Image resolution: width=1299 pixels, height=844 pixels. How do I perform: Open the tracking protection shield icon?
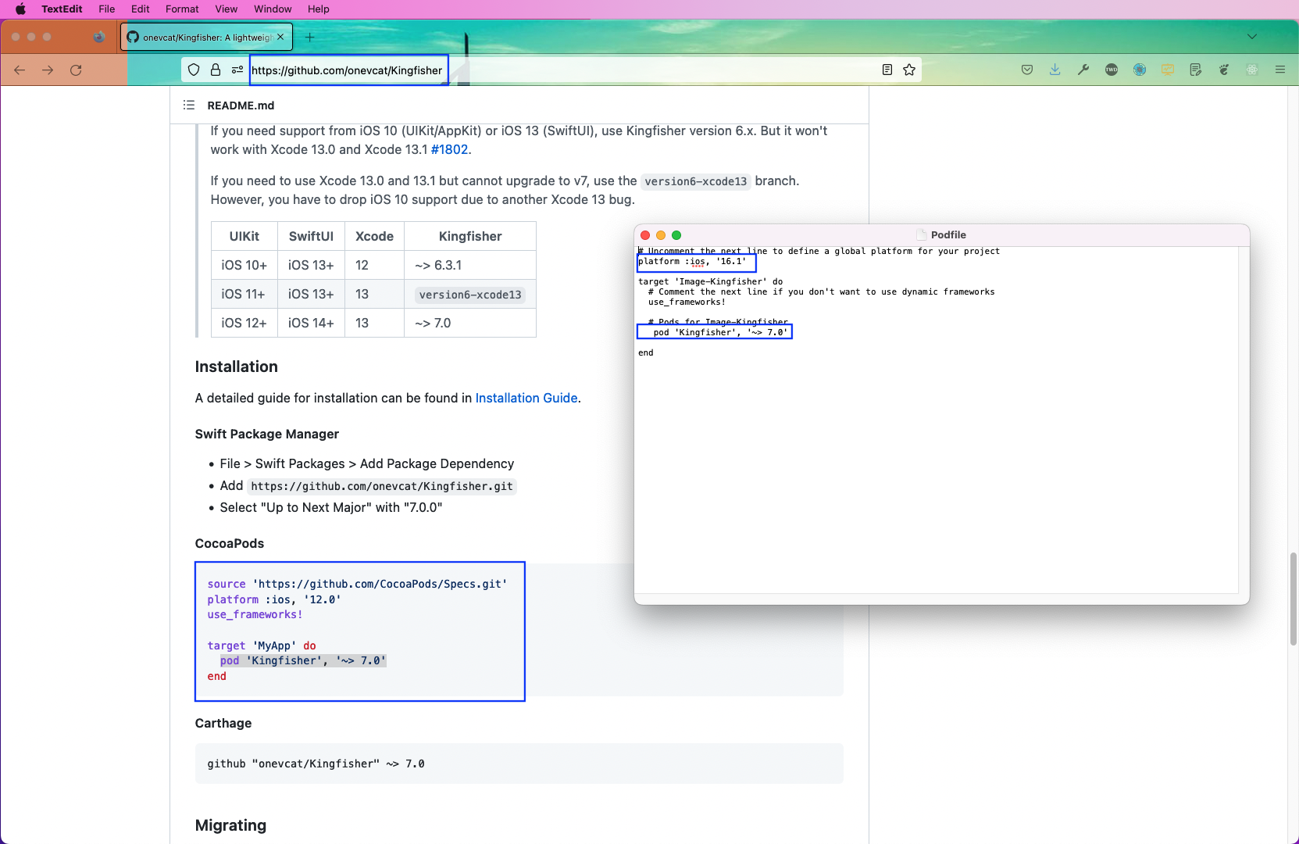tap(194, 70)
